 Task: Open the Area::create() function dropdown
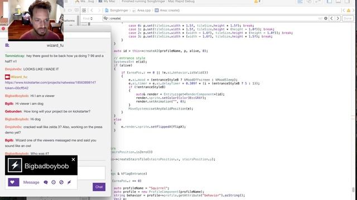(x=167, y=11)
